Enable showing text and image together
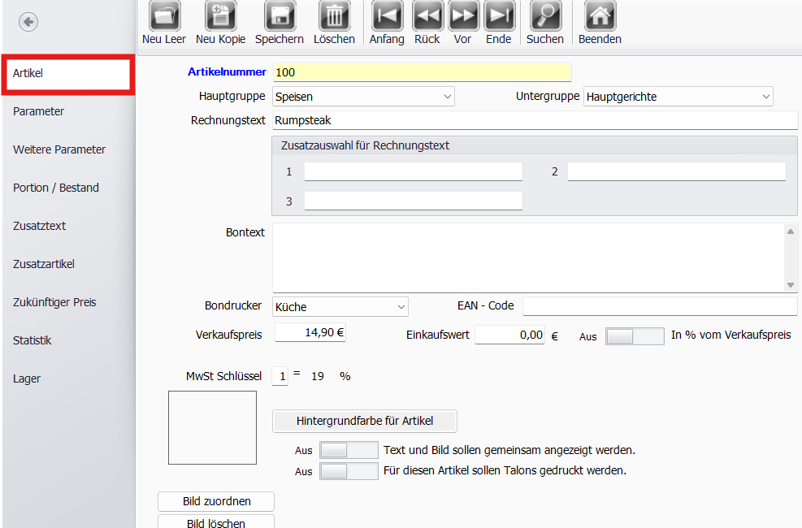This screenshot has width=802, height=528. click(x=349, y=450)
